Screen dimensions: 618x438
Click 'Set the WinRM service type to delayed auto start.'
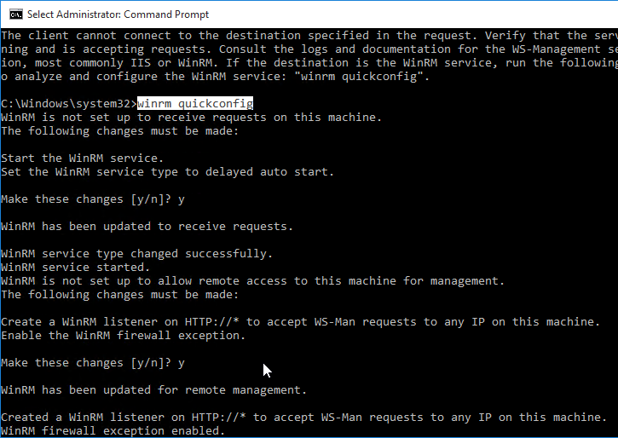(168, 172)
